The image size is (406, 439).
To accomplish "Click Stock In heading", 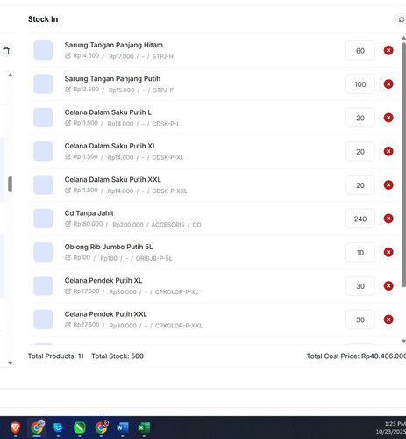I will click(x=43, y=19).
